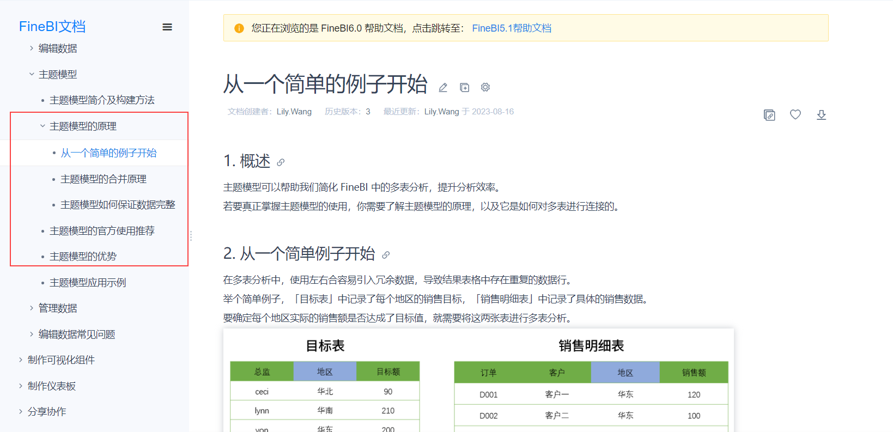
Task: Click the D002 order cell
Action: coord(488,416)
